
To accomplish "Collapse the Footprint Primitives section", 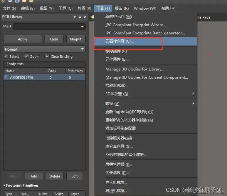I will 4,185.
